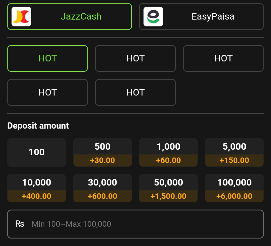Image resolution: width=271 pixels, height=246 pixels.
Task: Click the Deposit amount section heading
Action: click(38, 126)
